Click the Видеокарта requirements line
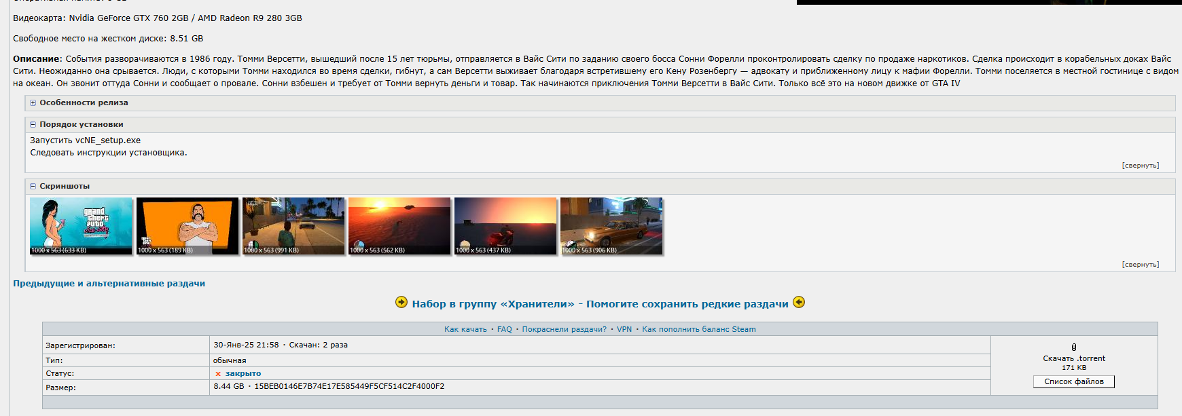This screenshot has width=1182, height=416. pos(158,18)
